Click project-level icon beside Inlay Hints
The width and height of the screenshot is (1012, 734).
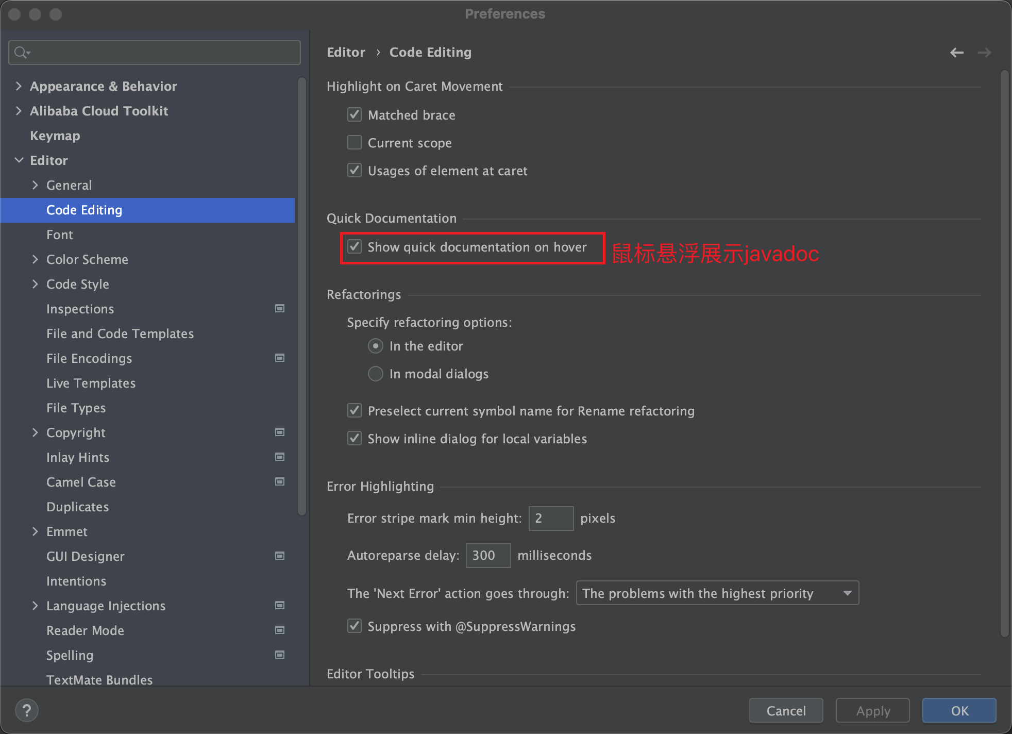(x=280, y=457)
